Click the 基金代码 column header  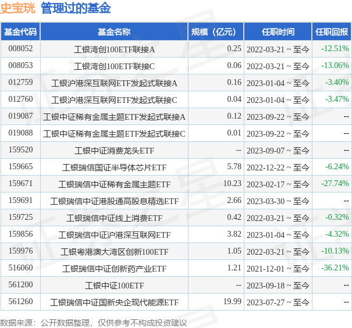tap(20, 31)
